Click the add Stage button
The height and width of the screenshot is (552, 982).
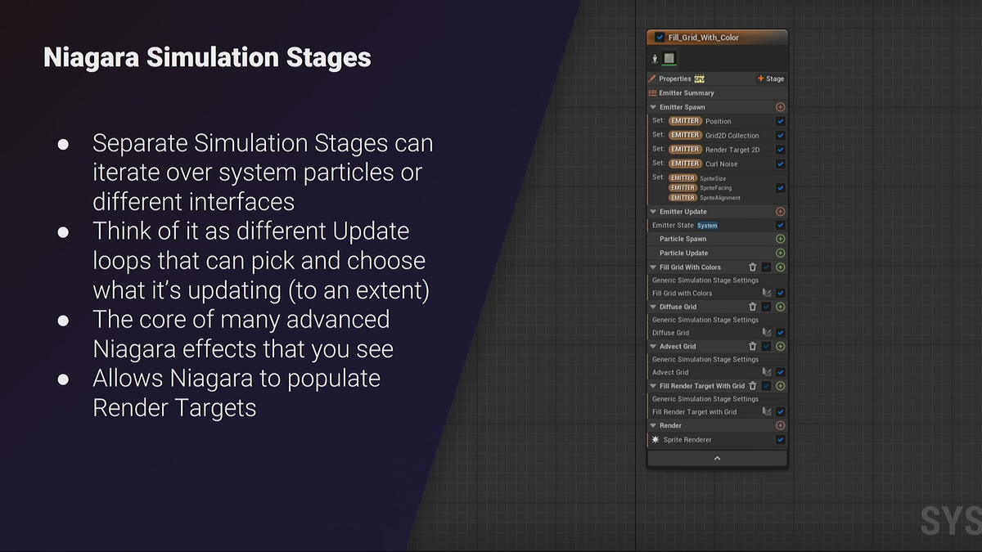771,79
